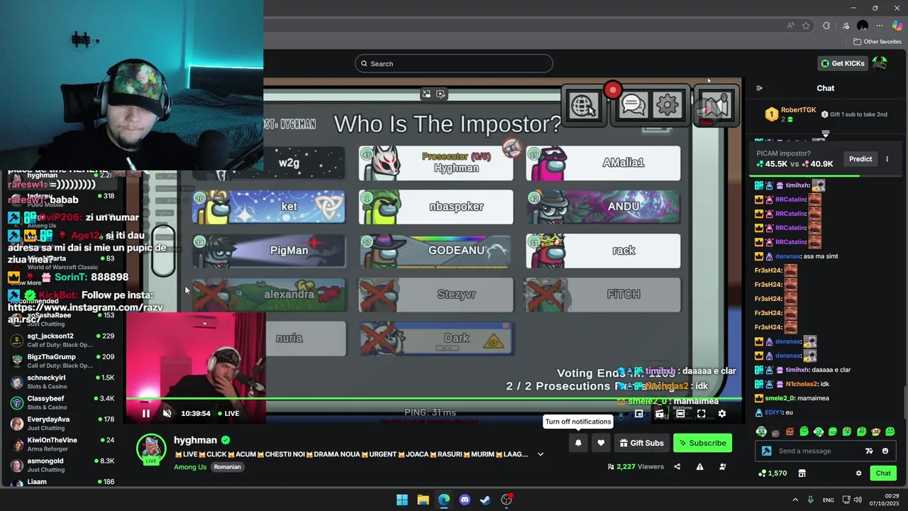Open schneckyirl recommended channel
Image resolution: width=908 pixels, height=511 pixels.
(x=62, y=382)
